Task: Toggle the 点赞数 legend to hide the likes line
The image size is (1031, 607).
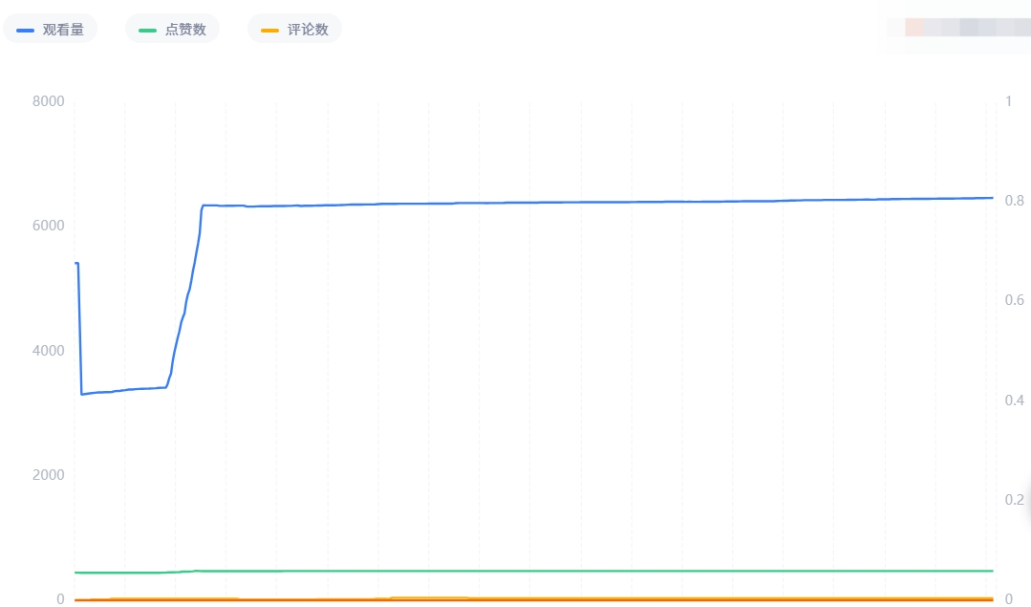Action: [x=172, y=29]
